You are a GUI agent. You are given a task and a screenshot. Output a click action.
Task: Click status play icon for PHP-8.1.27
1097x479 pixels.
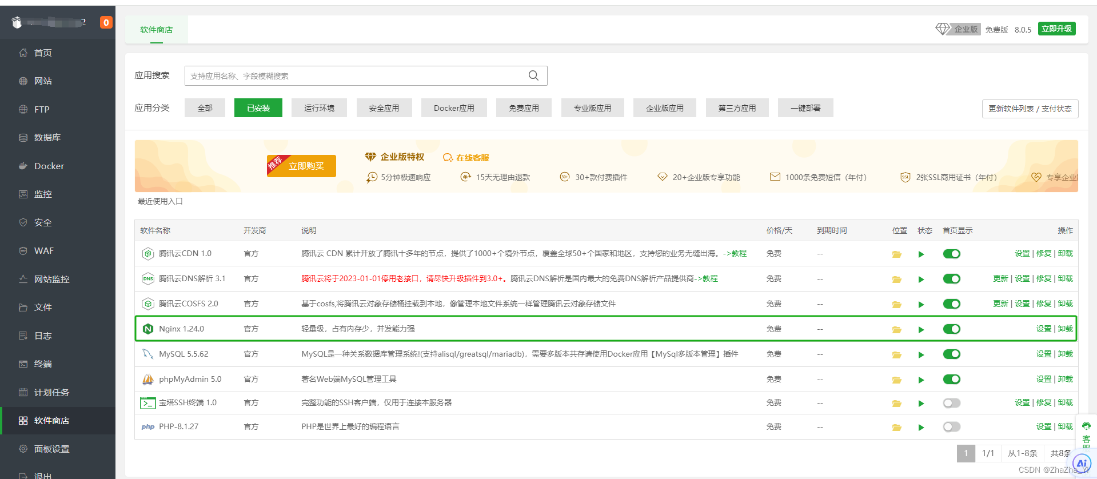click(x=921, y=428)
